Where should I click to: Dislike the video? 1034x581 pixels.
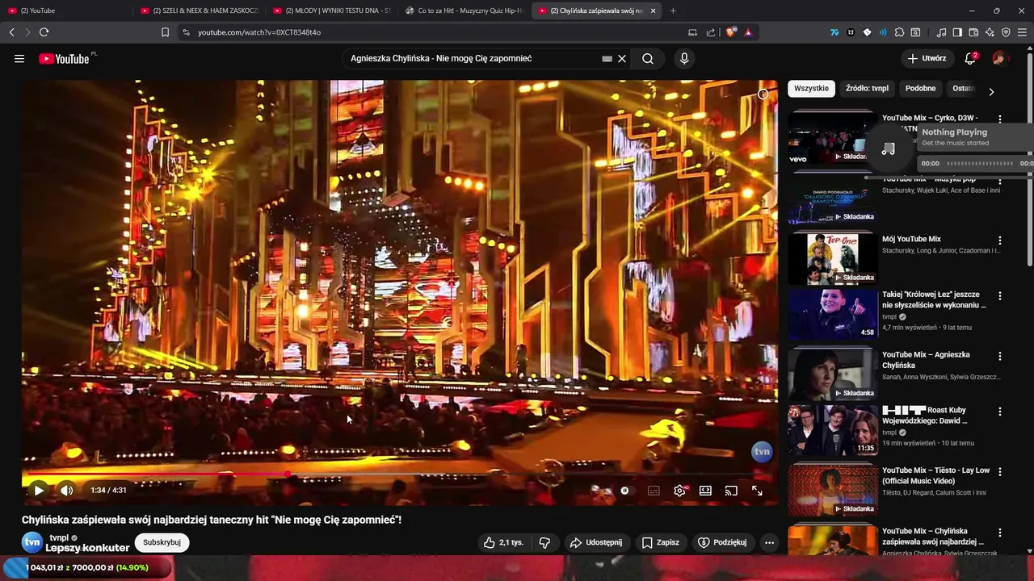(x=544, y=542)
